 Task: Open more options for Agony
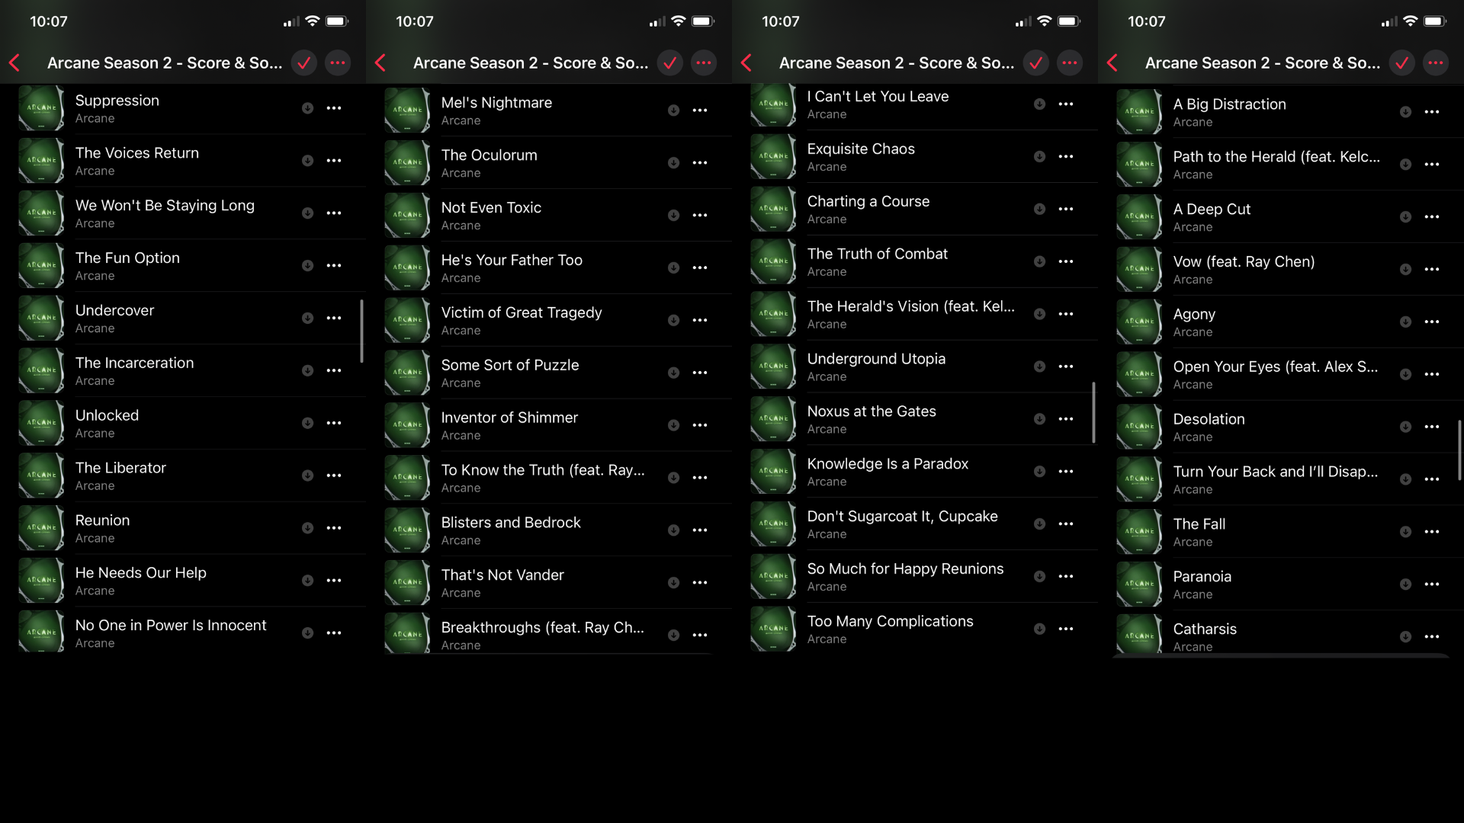click(1432, 322)
